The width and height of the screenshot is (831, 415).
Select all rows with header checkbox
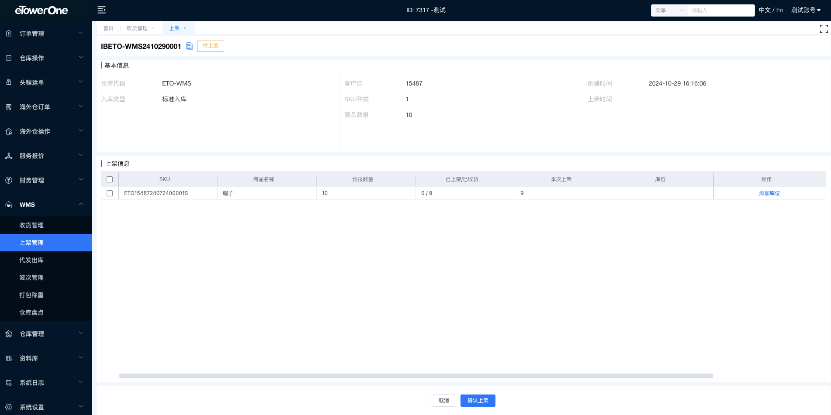click(110, 179)
